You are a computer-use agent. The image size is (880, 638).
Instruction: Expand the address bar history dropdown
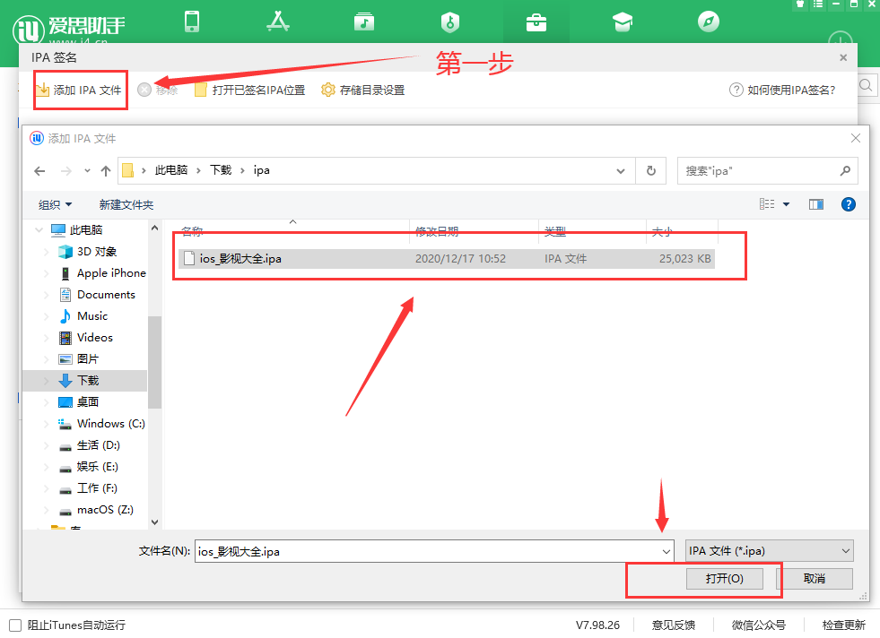(x=621, y=171)
